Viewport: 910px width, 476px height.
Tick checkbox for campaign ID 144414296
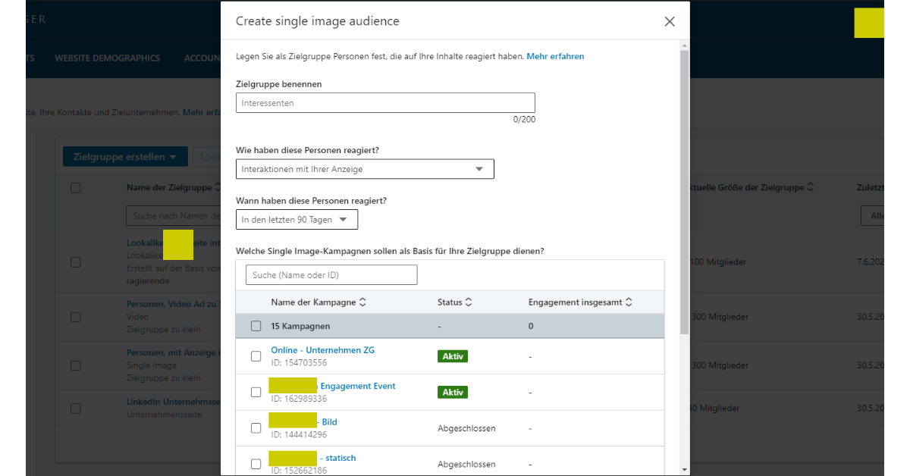coord(256,428)
